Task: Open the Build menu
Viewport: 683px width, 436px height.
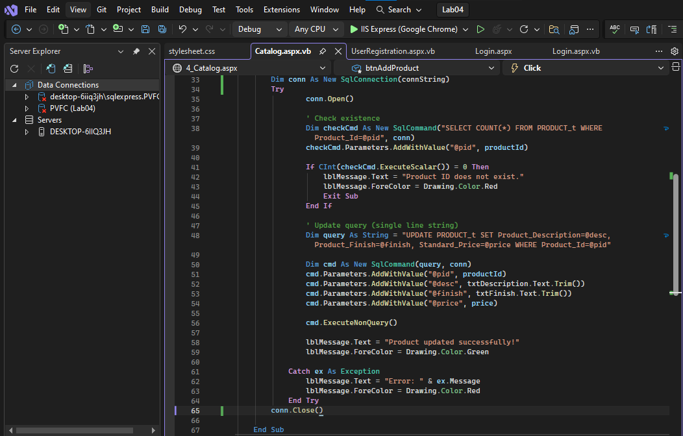Action: tap(160, 10)
